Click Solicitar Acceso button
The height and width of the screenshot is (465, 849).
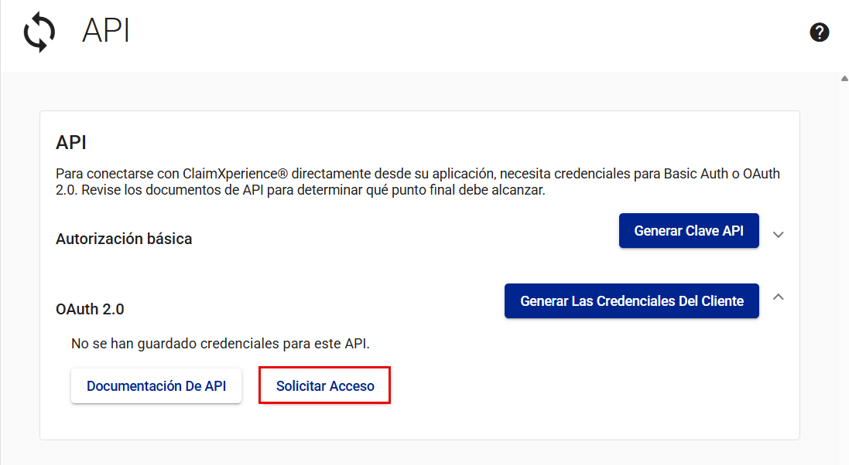325,385
